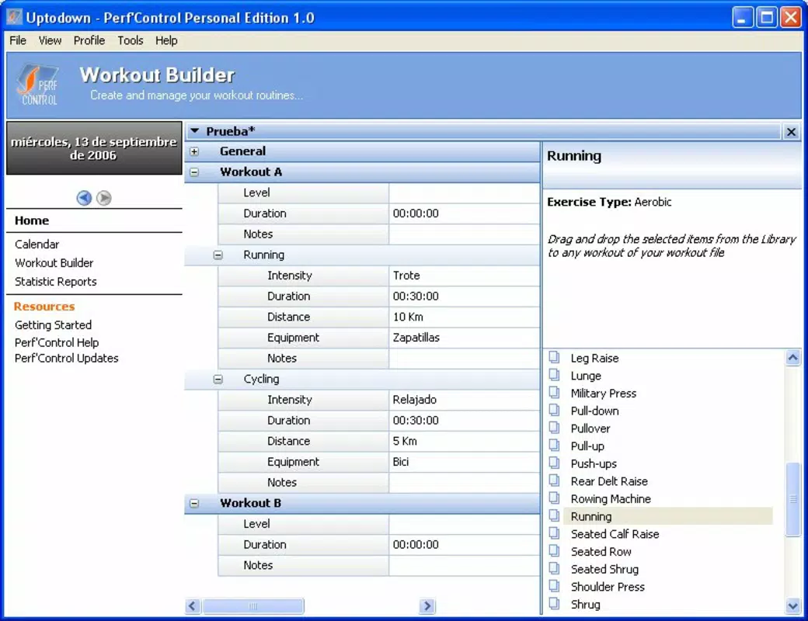Select Shoulder Press in exercise library
The height and width of the screenshot is (621, 808).
point(608,587)
